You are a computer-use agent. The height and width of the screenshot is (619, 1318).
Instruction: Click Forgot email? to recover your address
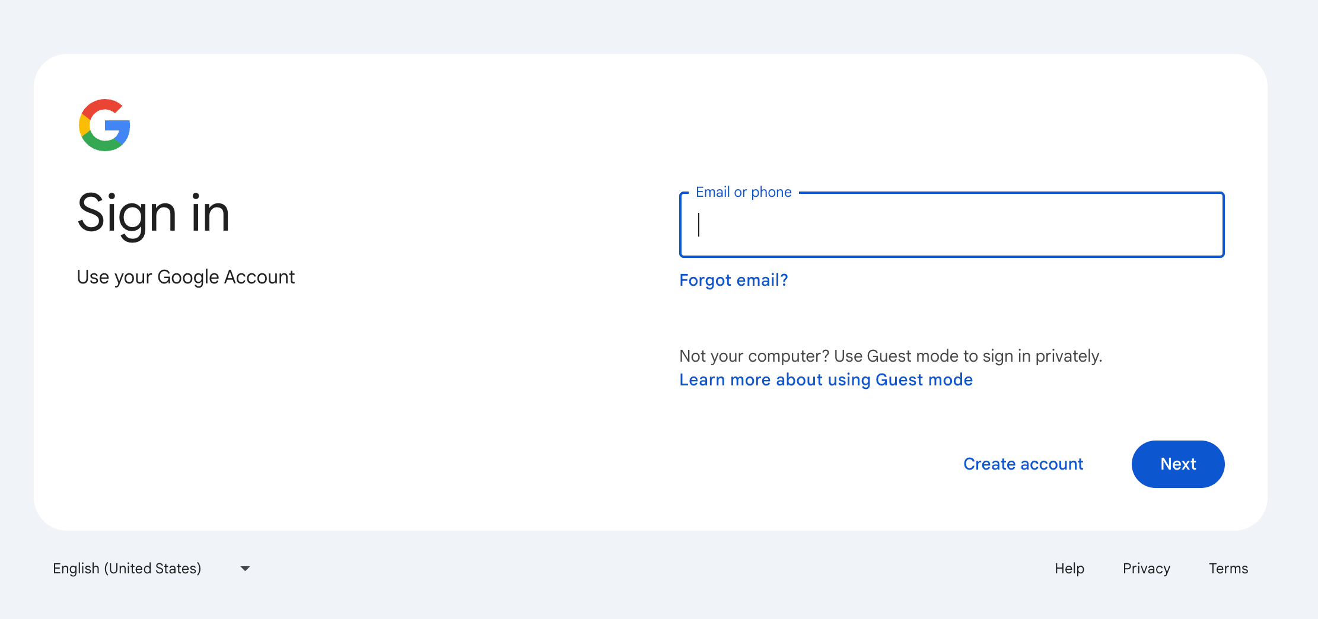tap(733, 280)
